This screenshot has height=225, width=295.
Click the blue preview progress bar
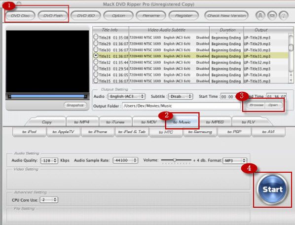click(x=47, y=97)
